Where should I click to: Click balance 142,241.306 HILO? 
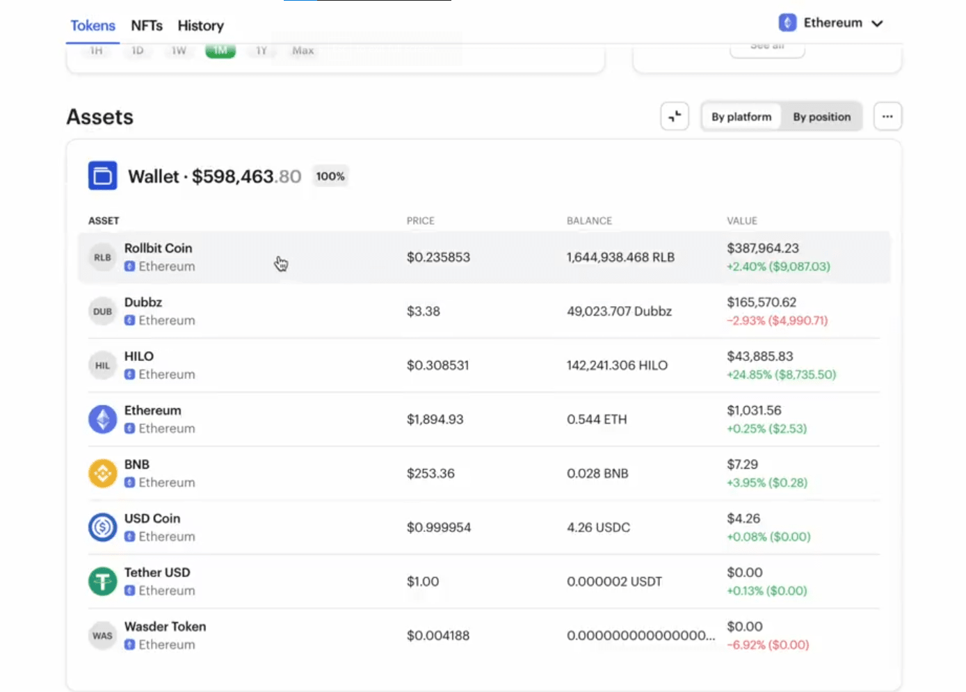(617, 366)
